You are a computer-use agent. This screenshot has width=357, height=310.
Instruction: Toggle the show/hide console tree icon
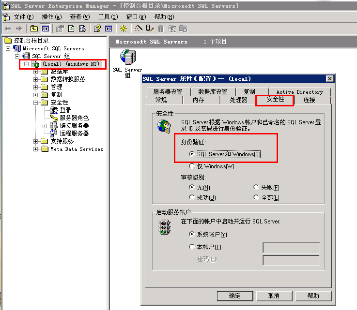46,29
